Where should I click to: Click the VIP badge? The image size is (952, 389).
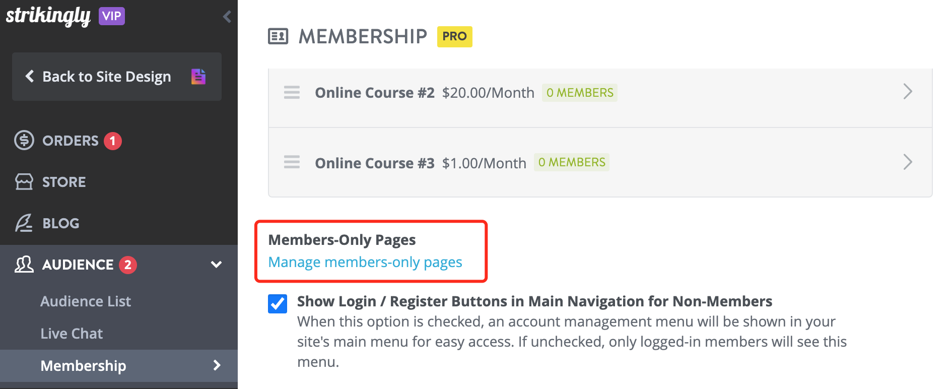pos(112,16)
